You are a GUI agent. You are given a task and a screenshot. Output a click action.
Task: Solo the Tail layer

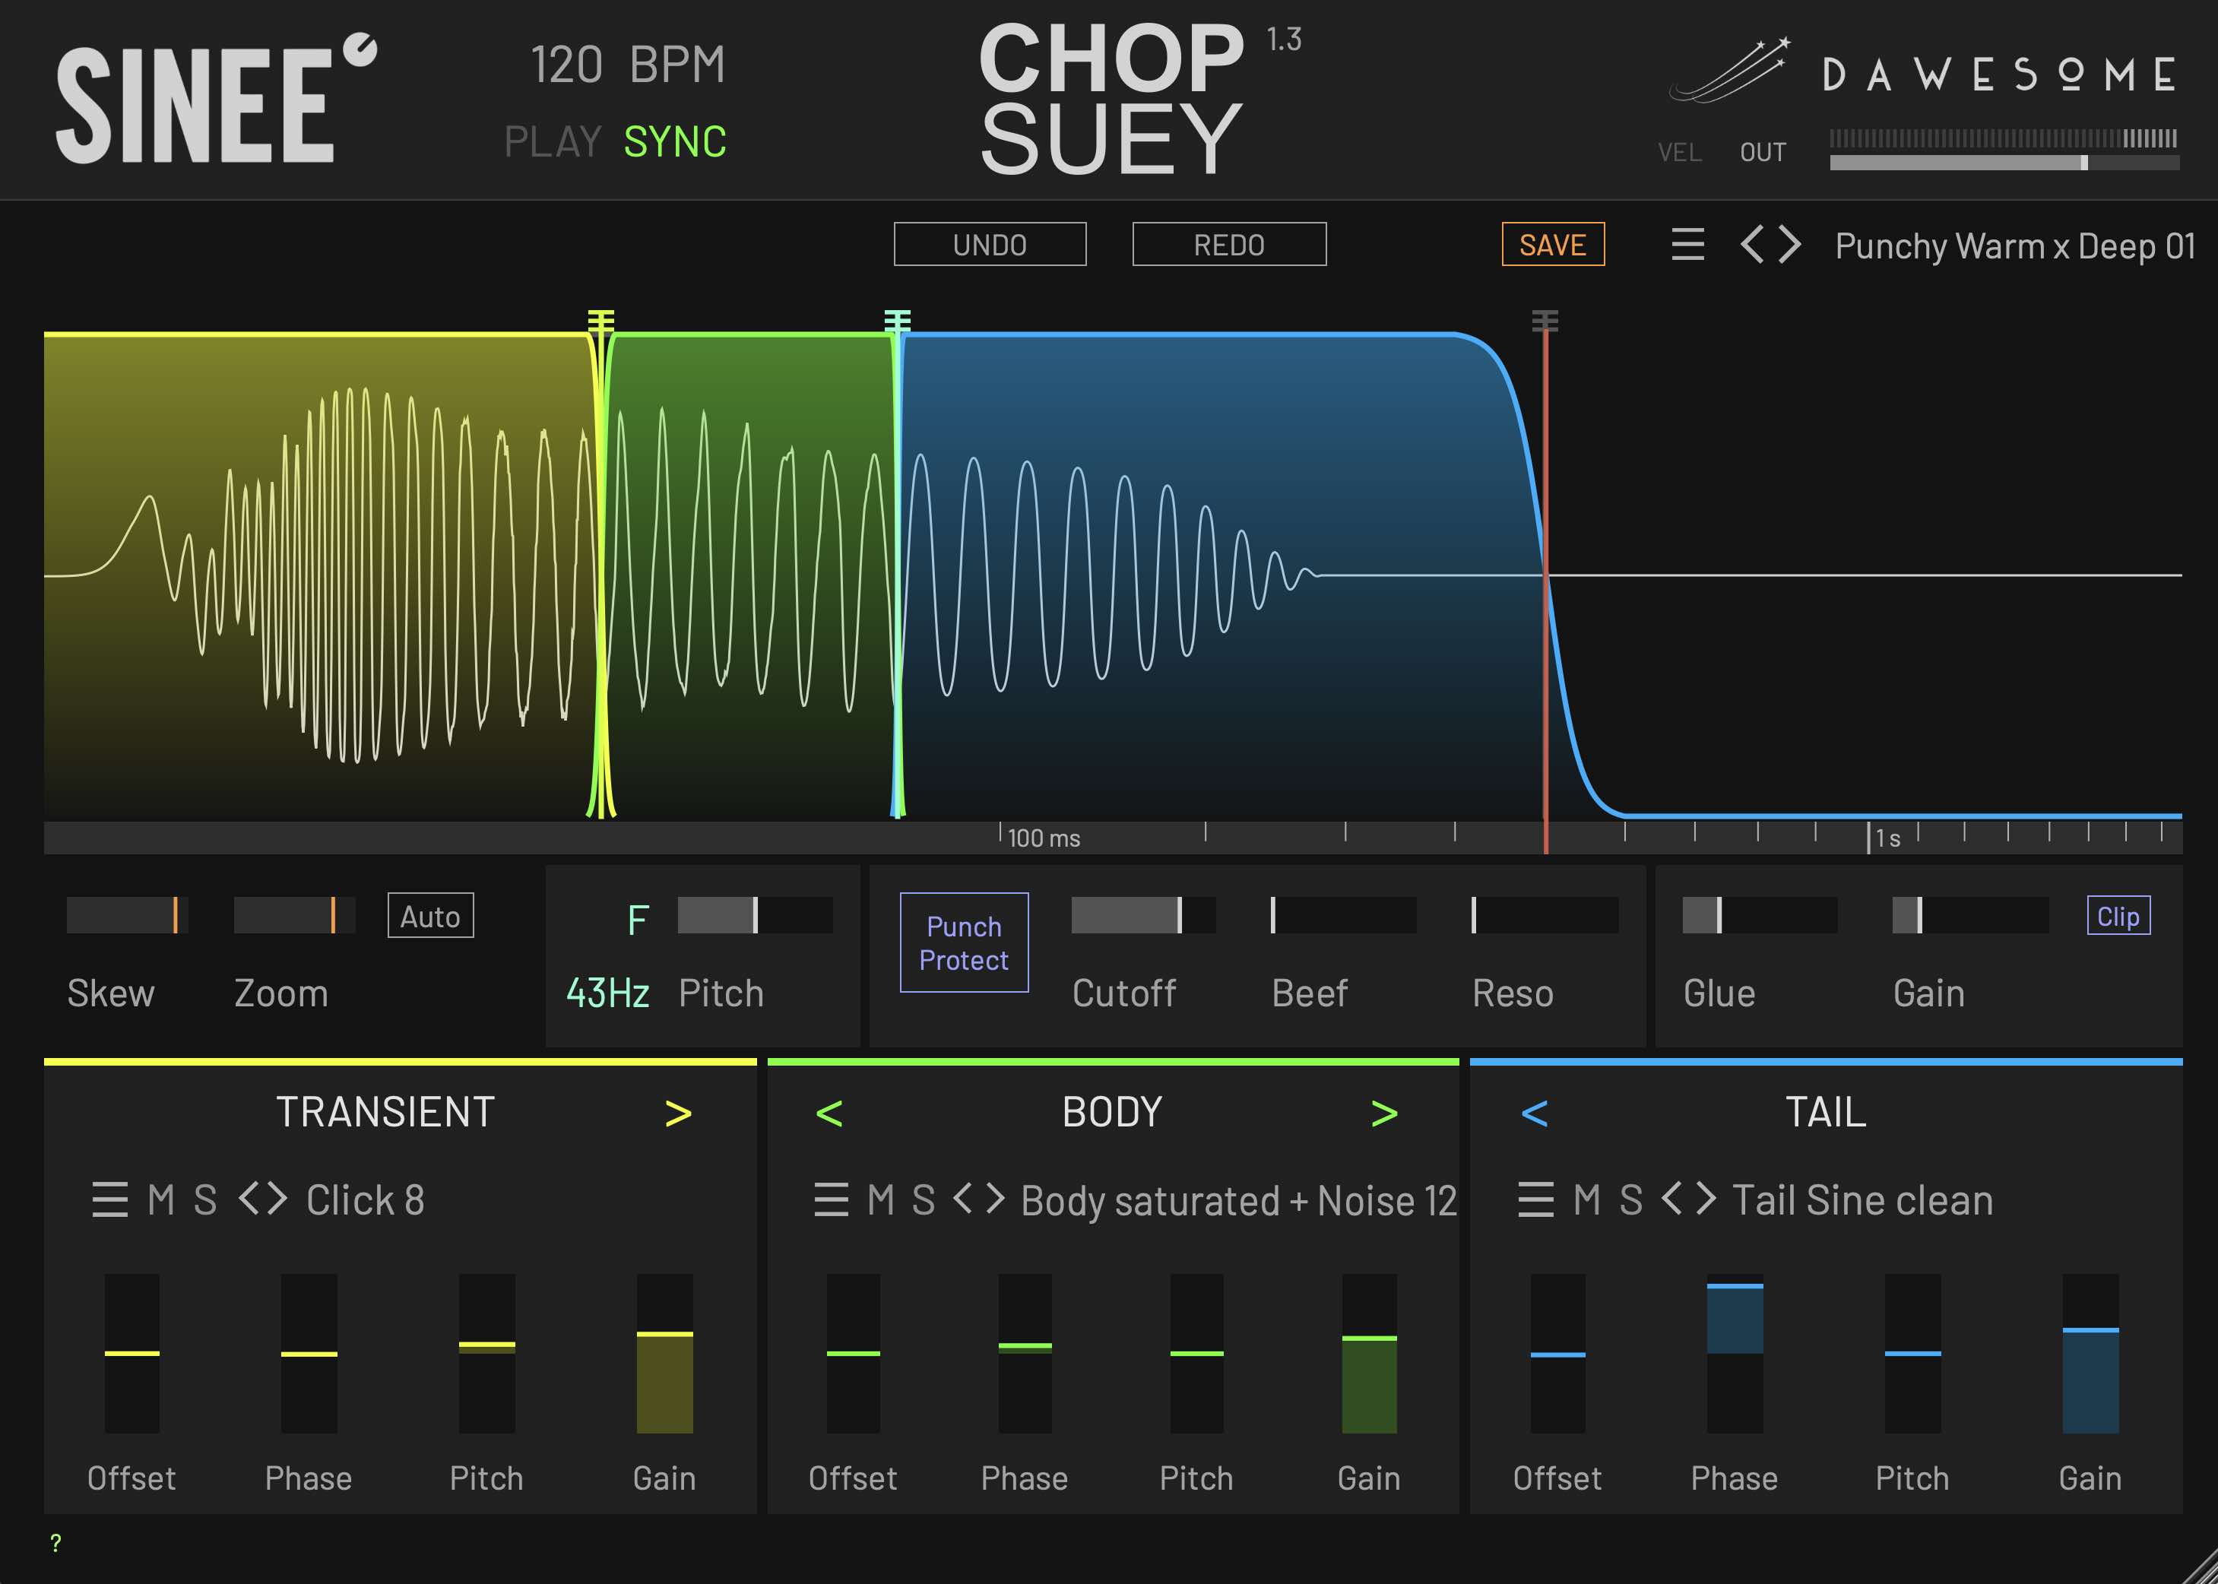coord(1631,1199)
